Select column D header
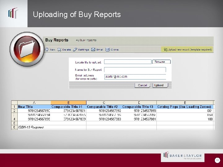The height and width of the screenshot is (167, 223). [x=139, y=103]
